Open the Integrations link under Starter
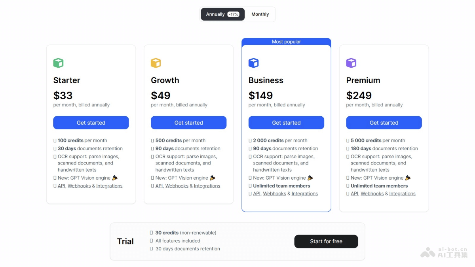The image size is (475, 267). 109,186
